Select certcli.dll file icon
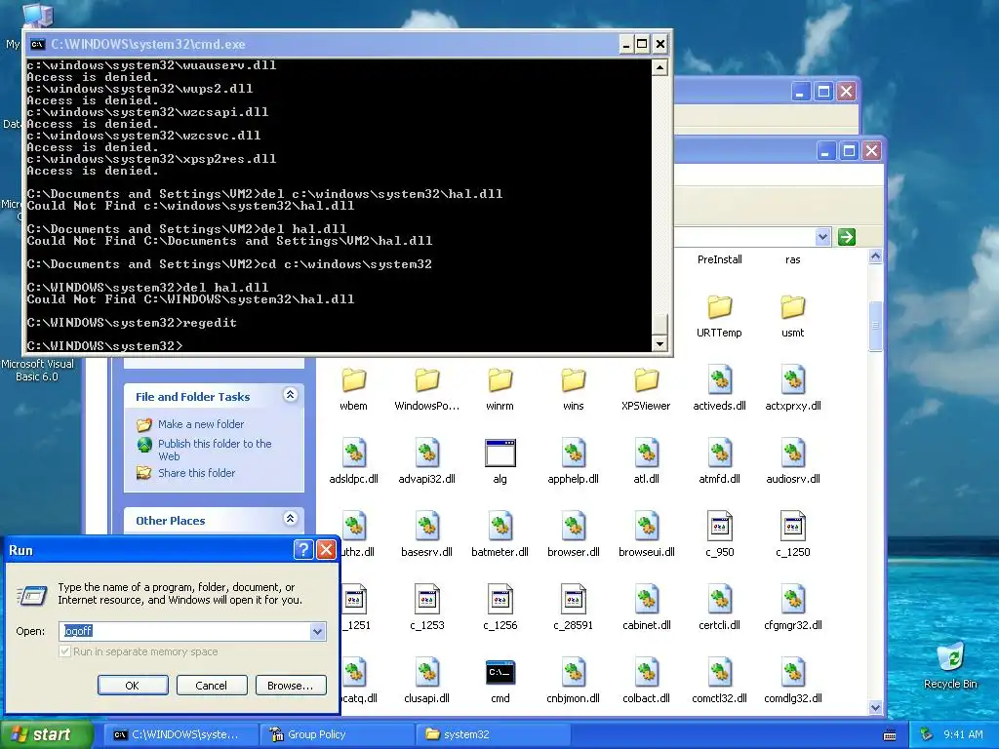Screen dimensions: 999x749 click(719, 600)
